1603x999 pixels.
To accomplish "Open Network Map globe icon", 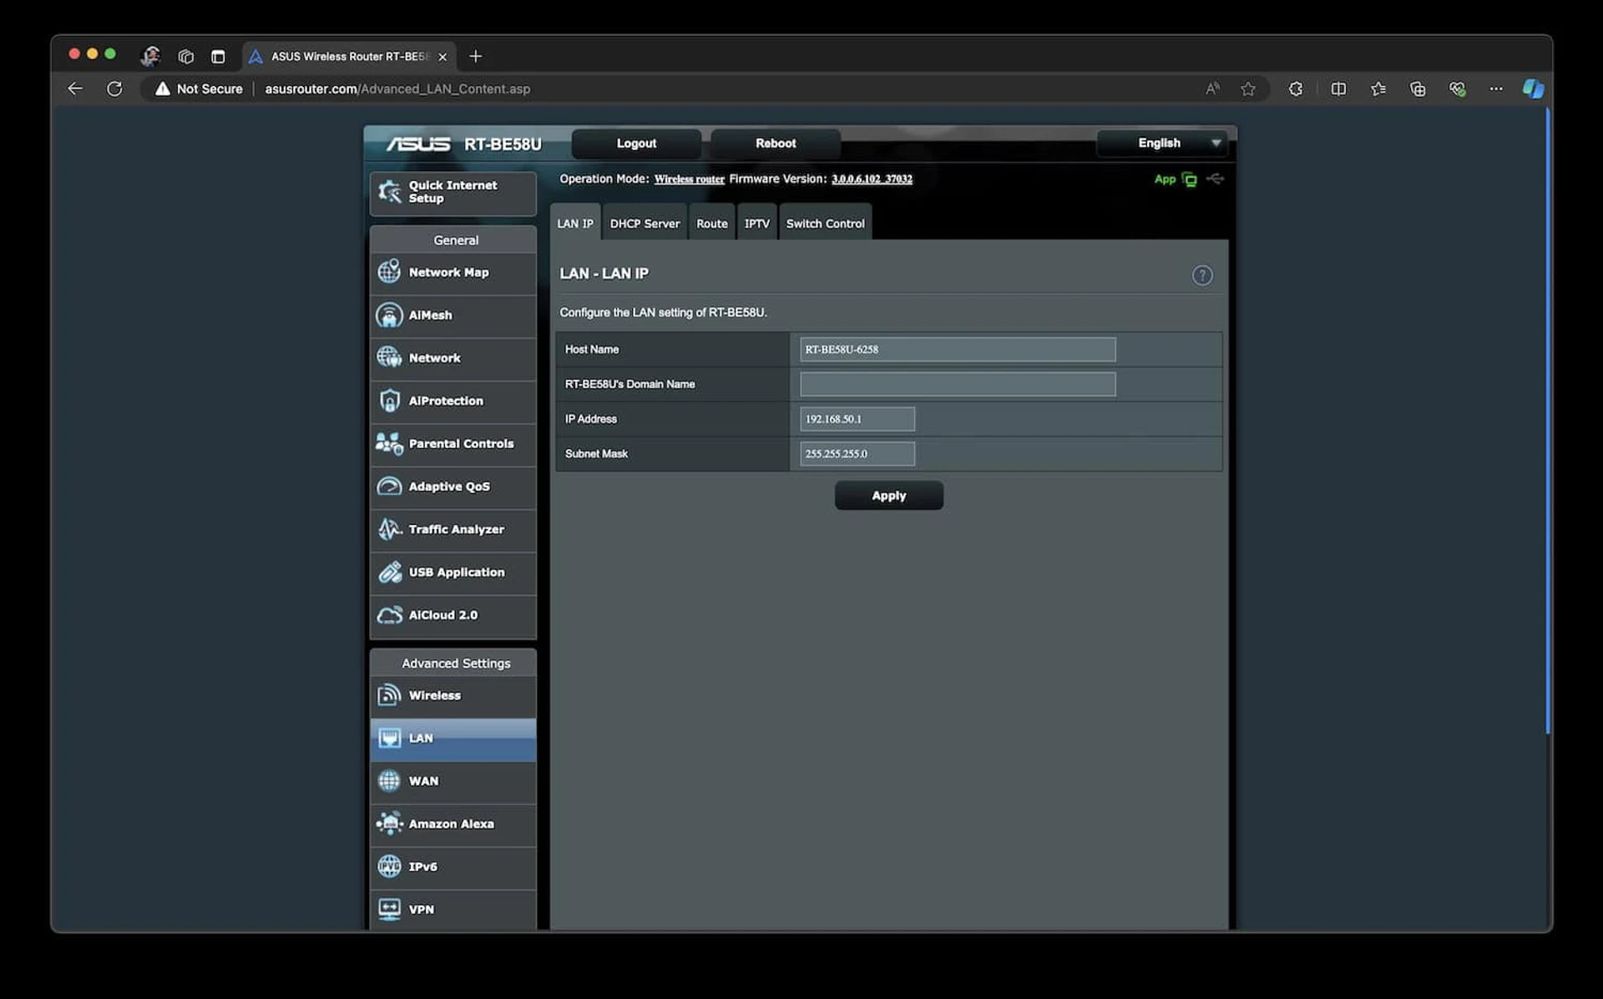I will click(389, 272).
